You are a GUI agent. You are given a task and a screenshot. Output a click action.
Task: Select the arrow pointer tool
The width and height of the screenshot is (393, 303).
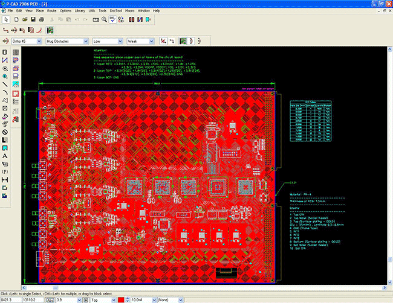coord(6,19)
